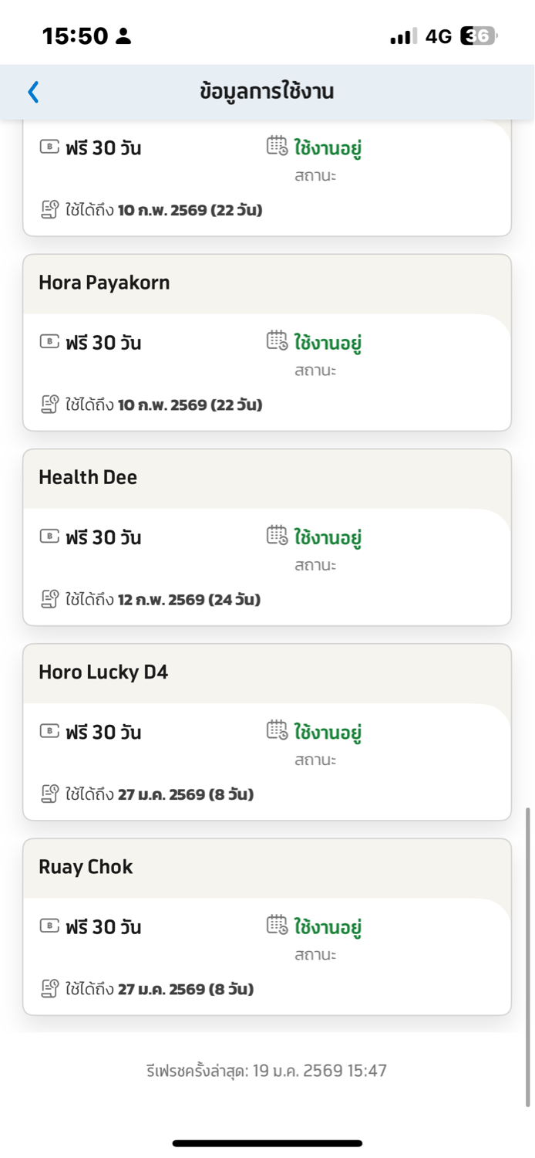Image resolution: width=535 pixels, height=1158 pixels.
Task: Tap the price icon in Ruay Chok card
Action: coord(49,926)
